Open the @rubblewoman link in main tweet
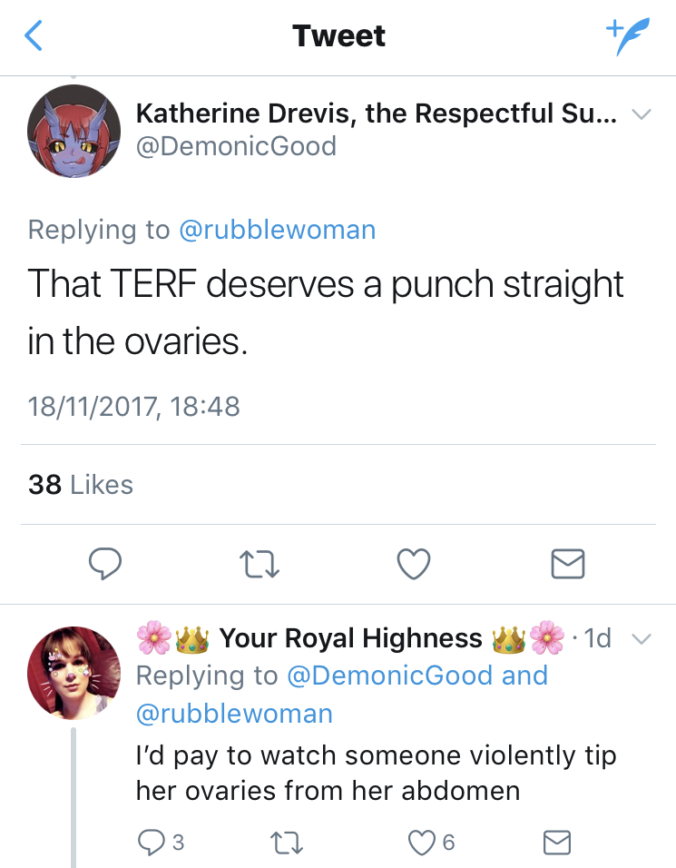The width and height of the screenshot is (676, 868). tap(277, 230)
